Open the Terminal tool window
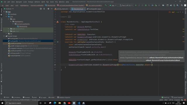 tap(26, 97)
